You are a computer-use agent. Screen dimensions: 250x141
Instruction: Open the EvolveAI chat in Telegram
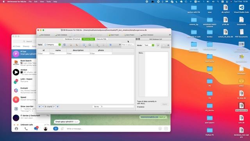[x=24, y=90]
